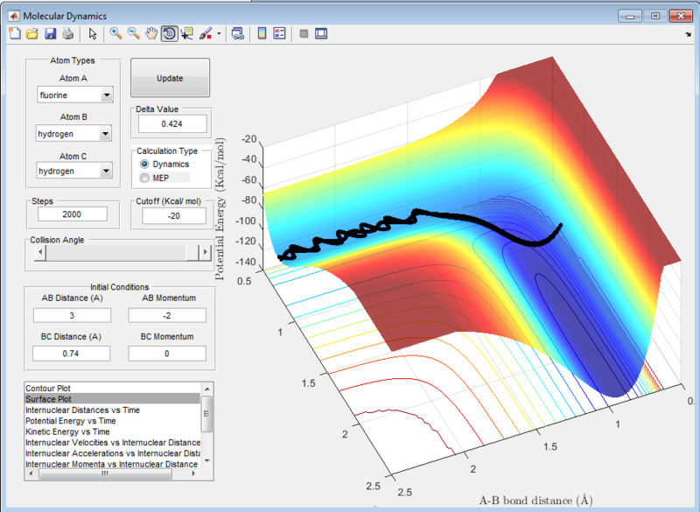Viewport: 700px width, 512px height.
Task: Open a file with the folder icon
Action: [31, 34]
